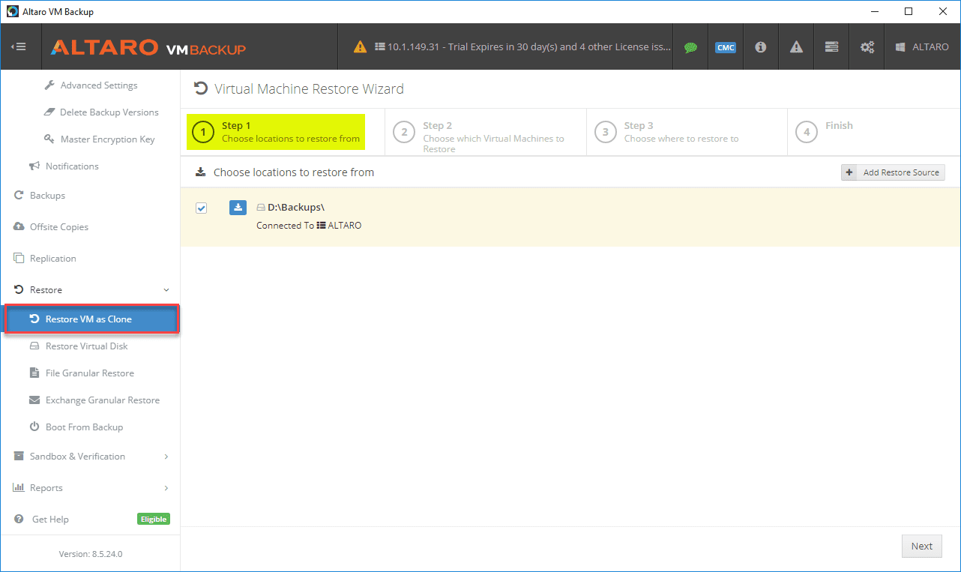
Task: Click the Next button
Action: click(922, 547)
